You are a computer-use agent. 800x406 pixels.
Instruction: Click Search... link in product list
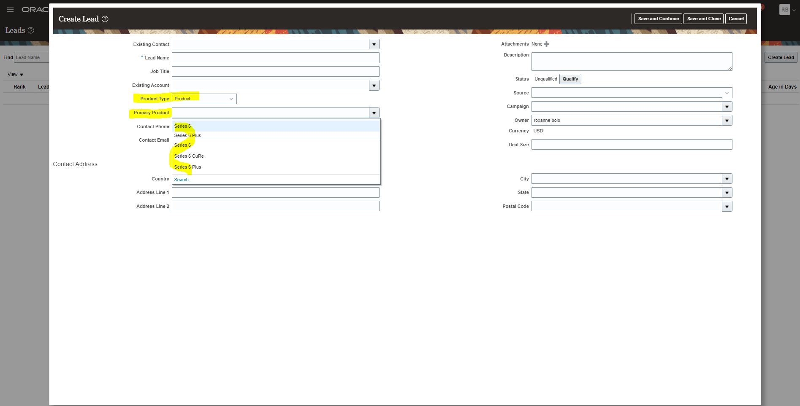click(x=183, y=180)
